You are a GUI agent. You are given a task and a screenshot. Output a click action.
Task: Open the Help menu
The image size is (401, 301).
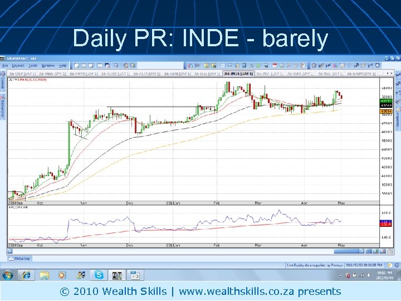(62, 66)
